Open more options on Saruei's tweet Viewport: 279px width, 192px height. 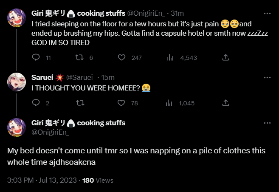pyautogui.click(x=267, y=77)
